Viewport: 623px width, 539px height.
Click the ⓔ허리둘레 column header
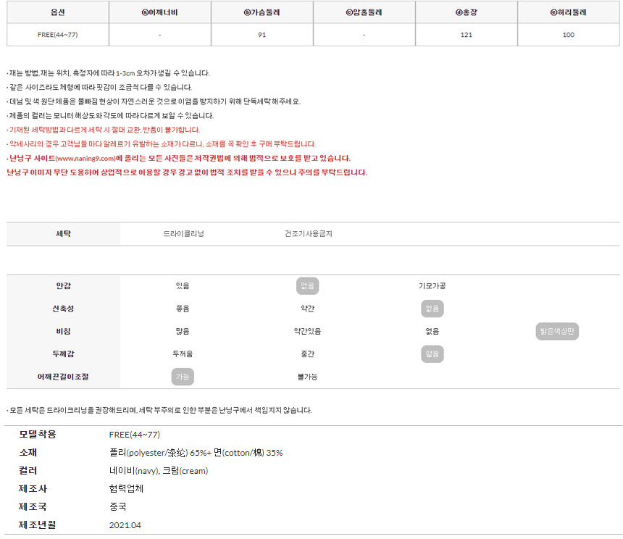click(x=568, y=12)
